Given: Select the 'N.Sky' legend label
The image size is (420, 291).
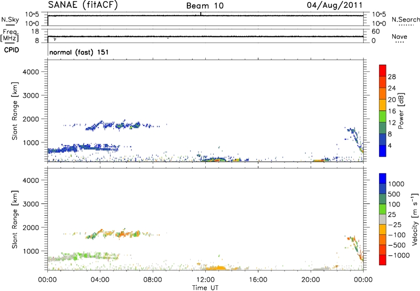Looking at the screenshot, I should tap(10, 19).
